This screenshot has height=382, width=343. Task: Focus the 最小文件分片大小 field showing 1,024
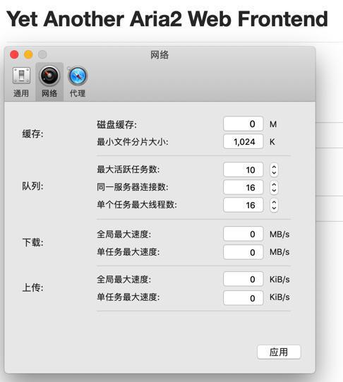point(243,141)
